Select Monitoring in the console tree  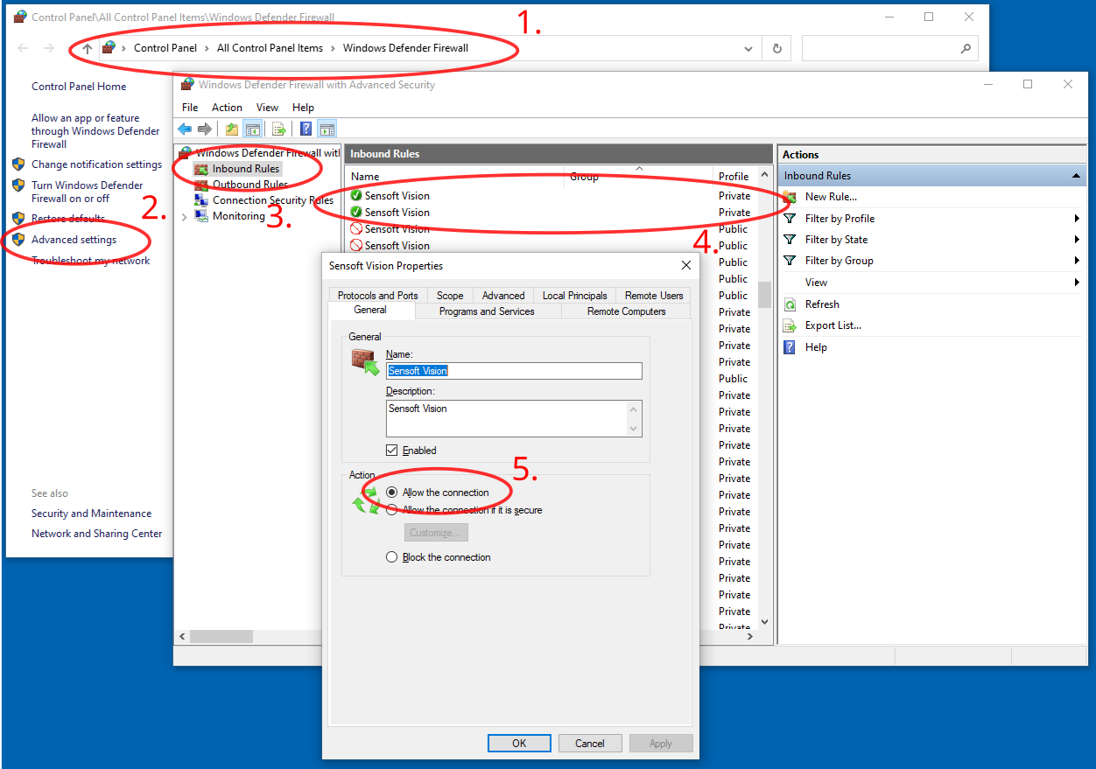pyautogui.click(x=238, y=216)
